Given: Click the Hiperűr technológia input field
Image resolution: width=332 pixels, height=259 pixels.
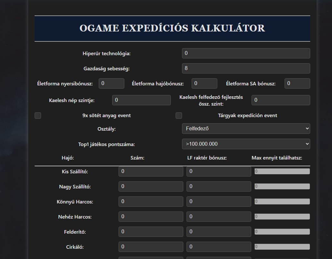Looking at the screenshot, I should click(246, 53).
